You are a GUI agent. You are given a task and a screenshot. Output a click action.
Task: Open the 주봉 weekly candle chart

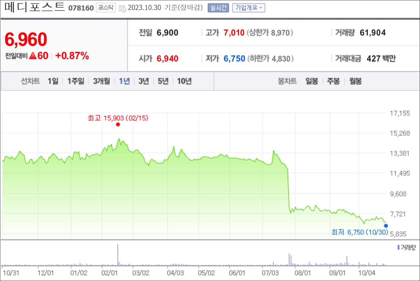click(x=333, y=81)
